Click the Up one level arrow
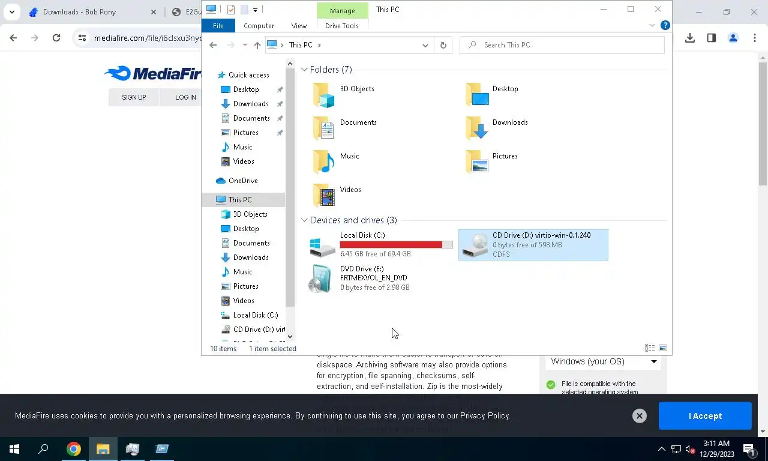 [x=257, y=45]
